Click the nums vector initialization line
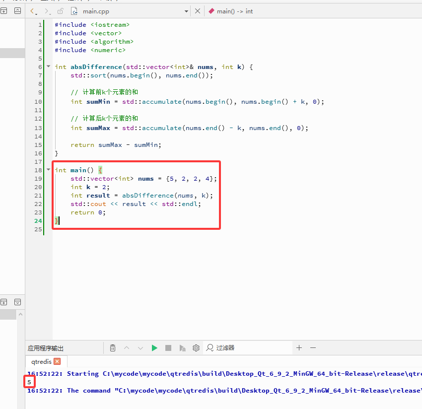 (143, 179)
